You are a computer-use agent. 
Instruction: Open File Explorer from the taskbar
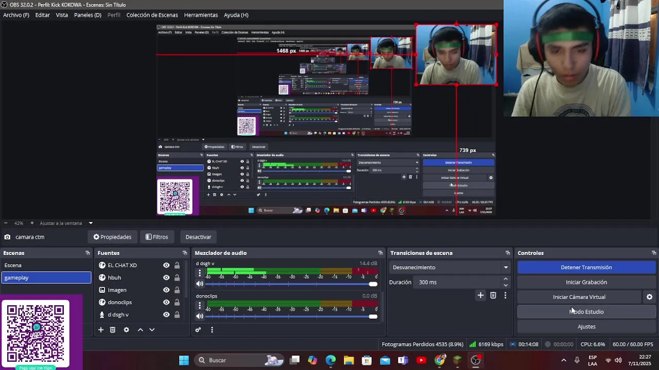point(349,360)
